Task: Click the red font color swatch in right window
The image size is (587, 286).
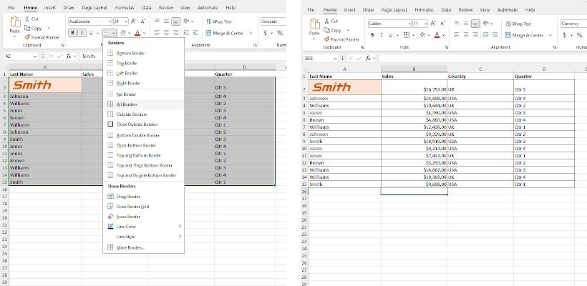Action: [436, 35]
